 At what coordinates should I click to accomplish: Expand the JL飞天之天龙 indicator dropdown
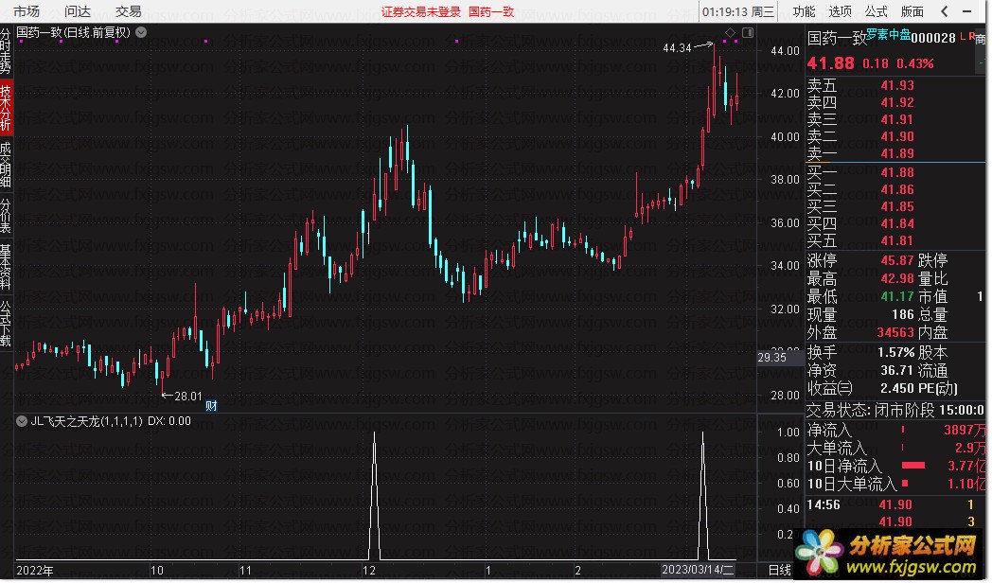22,421
